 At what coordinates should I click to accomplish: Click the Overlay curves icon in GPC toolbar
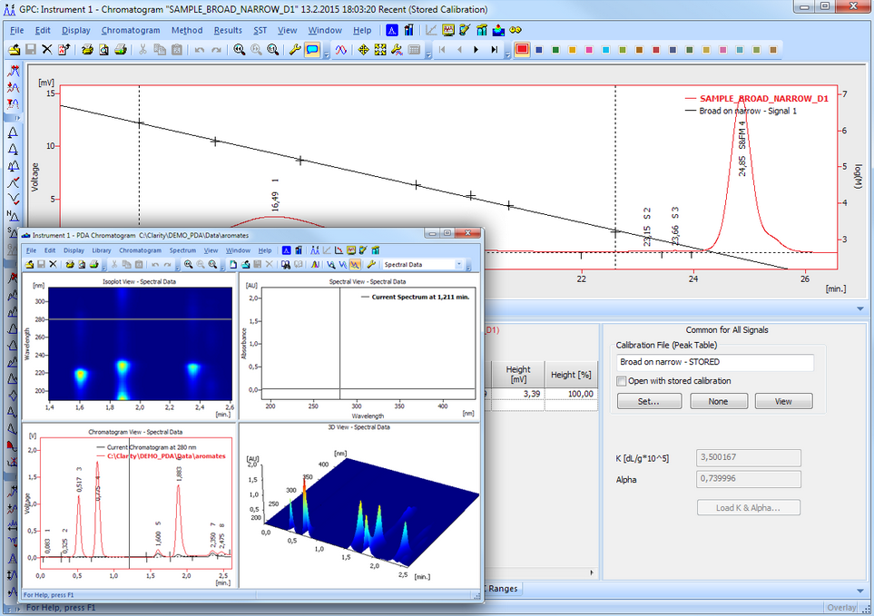340,50
